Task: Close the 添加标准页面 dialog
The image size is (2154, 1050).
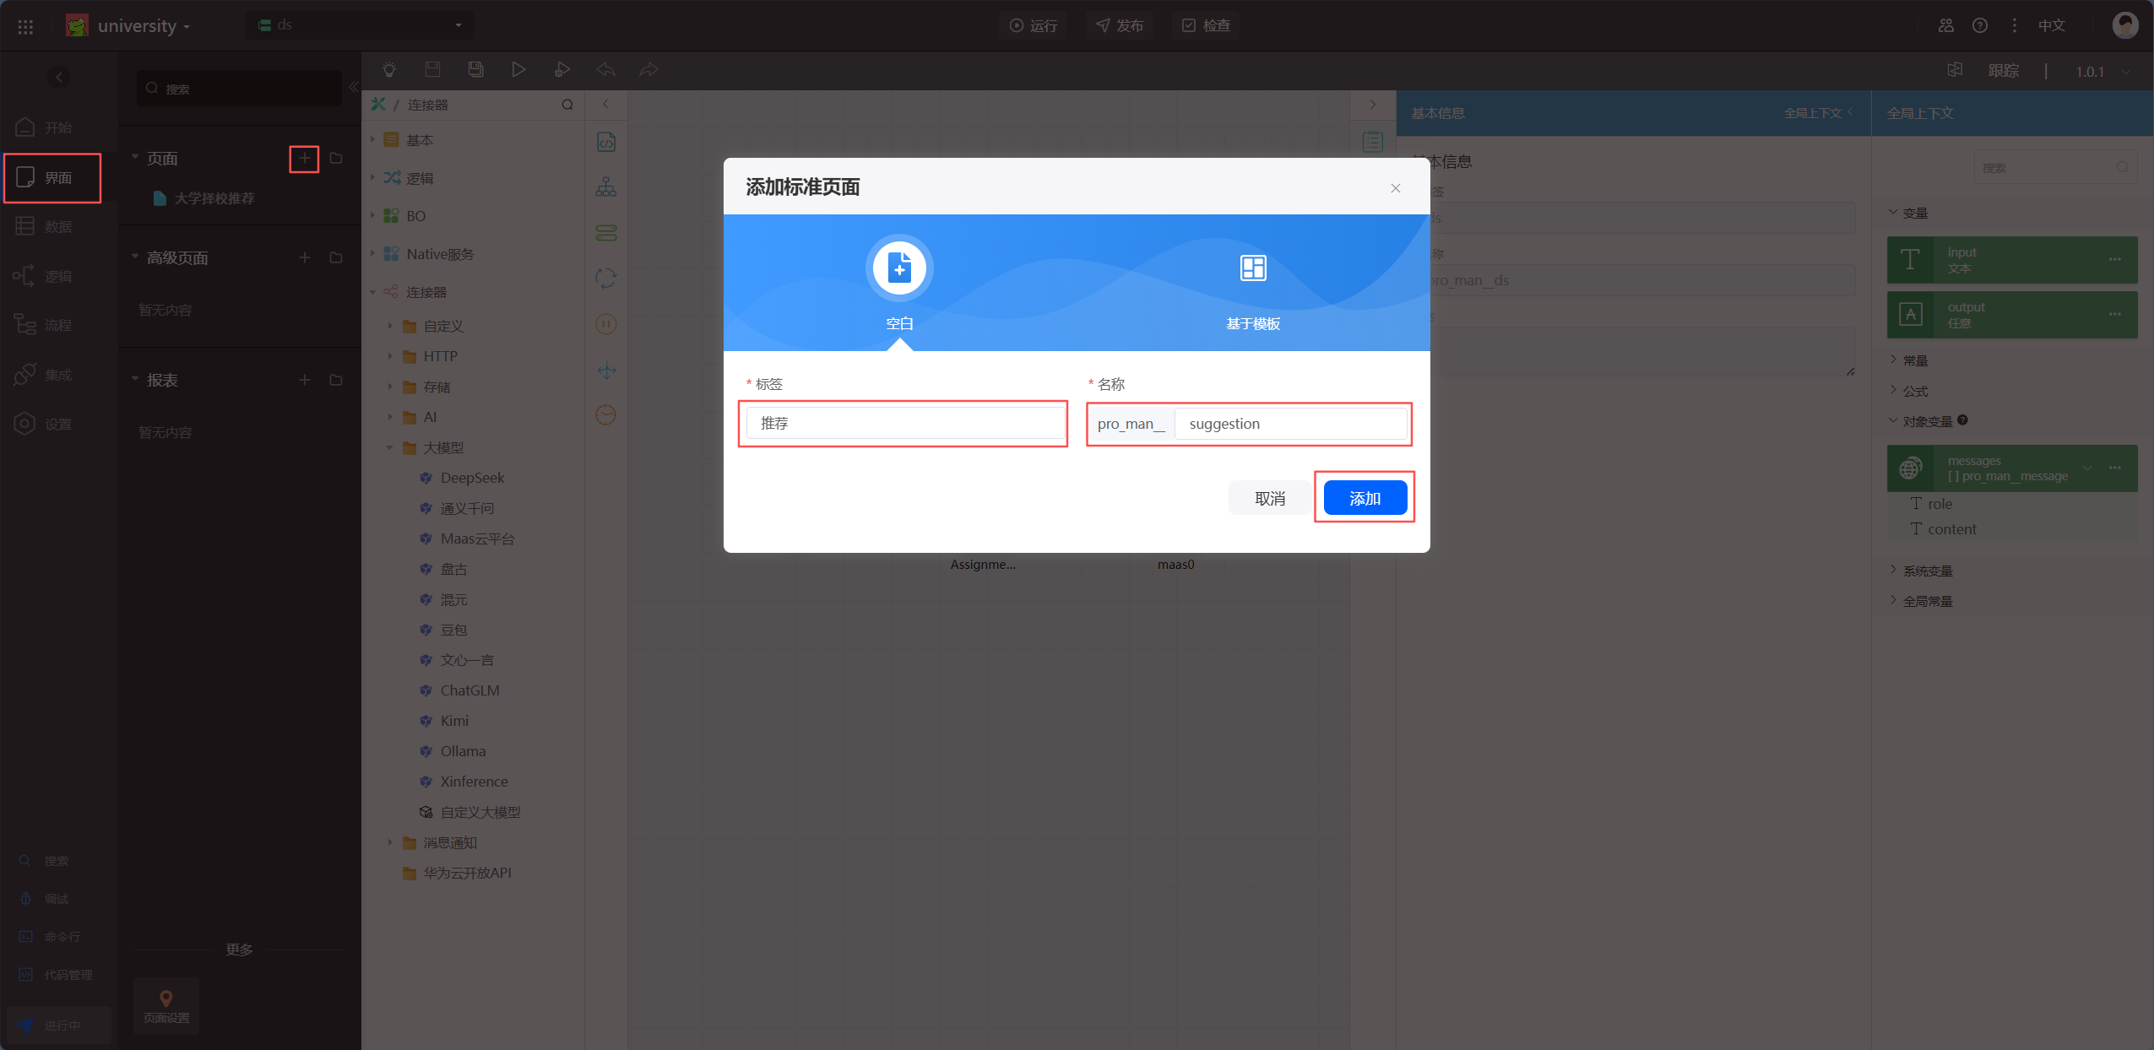Action: pyautogui.click(x=1395, y=188)
